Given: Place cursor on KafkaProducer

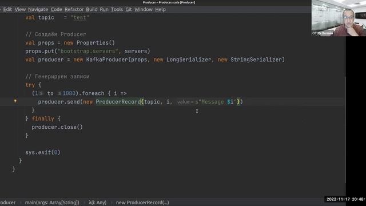Looking at the screenshot, I should (107, 60).
